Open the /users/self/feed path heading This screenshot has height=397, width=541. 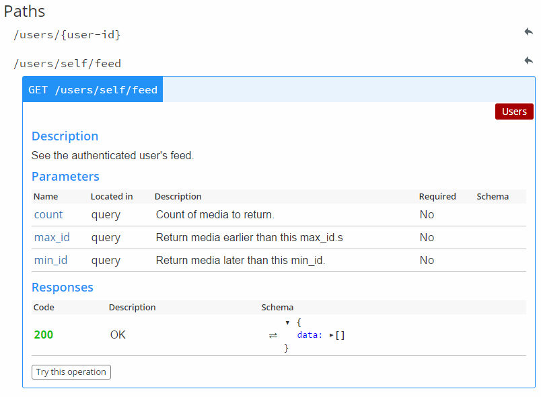(x=67, y=64)
